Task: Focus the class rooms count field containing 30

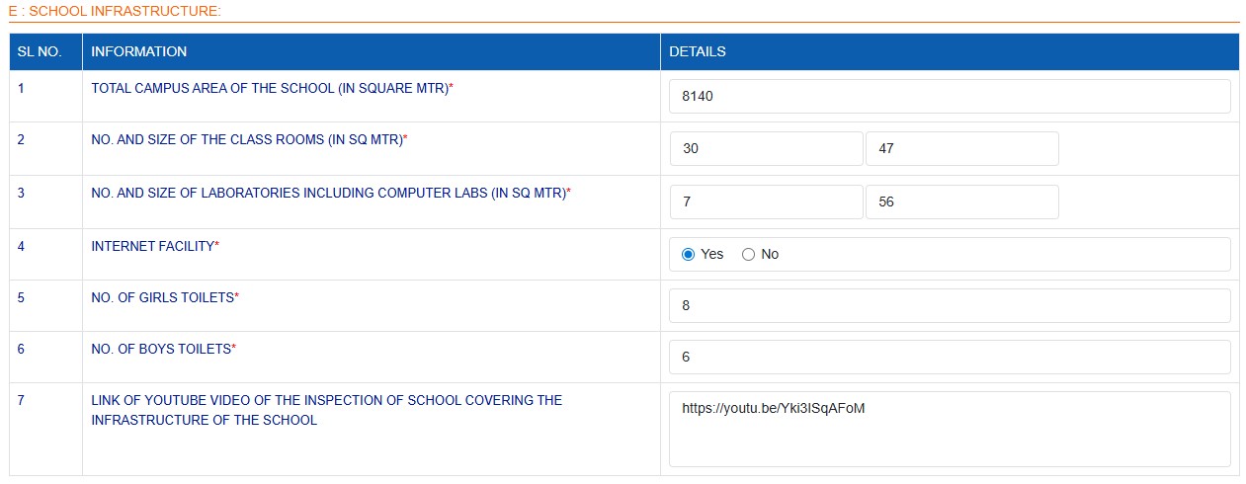Action: (766, 149)
